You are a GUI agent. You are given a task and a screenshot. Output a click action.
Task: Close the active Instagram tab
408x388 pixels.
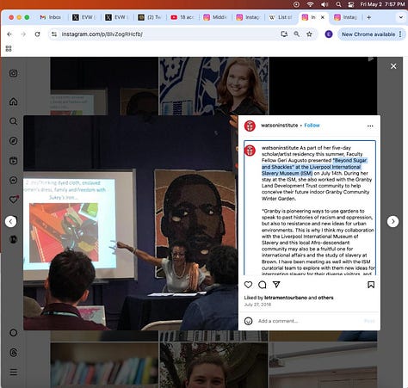click(x=323, y=17)
